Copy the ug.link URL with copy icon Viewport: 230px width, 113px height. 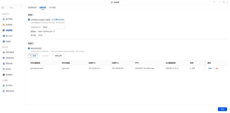point(54,31)
